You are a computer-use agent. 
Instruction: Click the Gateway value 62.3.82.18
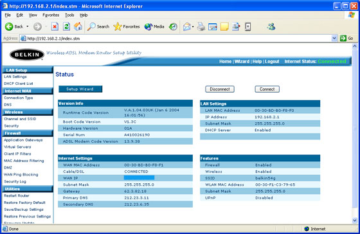[135, 192]
